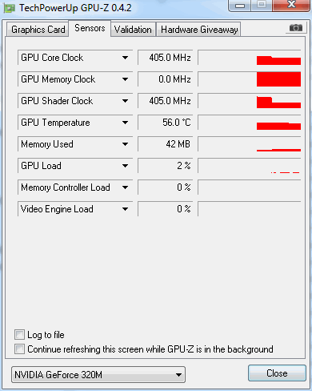
Task: Enable the Log to file checkbox
Action: (19, 335)
